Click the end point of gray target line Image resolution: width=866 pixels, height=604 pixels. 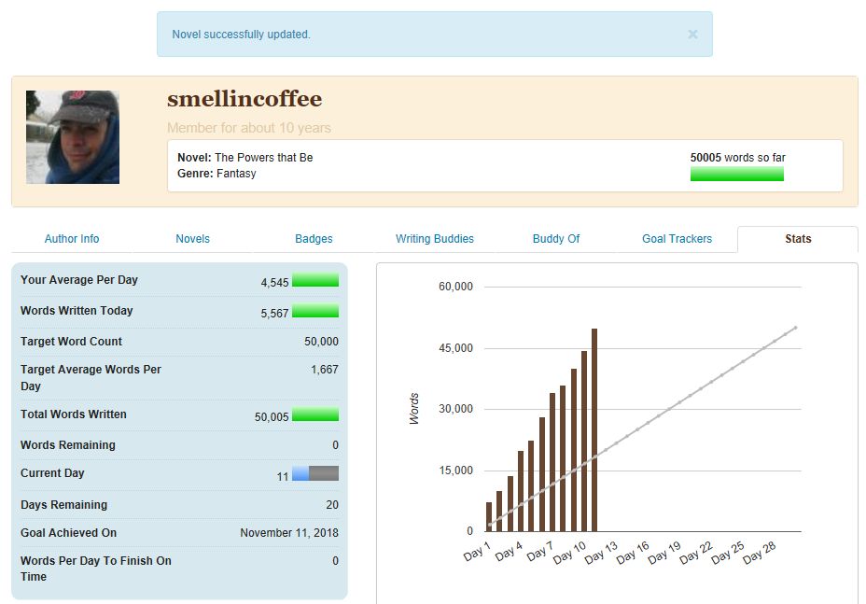coord(795,328)
